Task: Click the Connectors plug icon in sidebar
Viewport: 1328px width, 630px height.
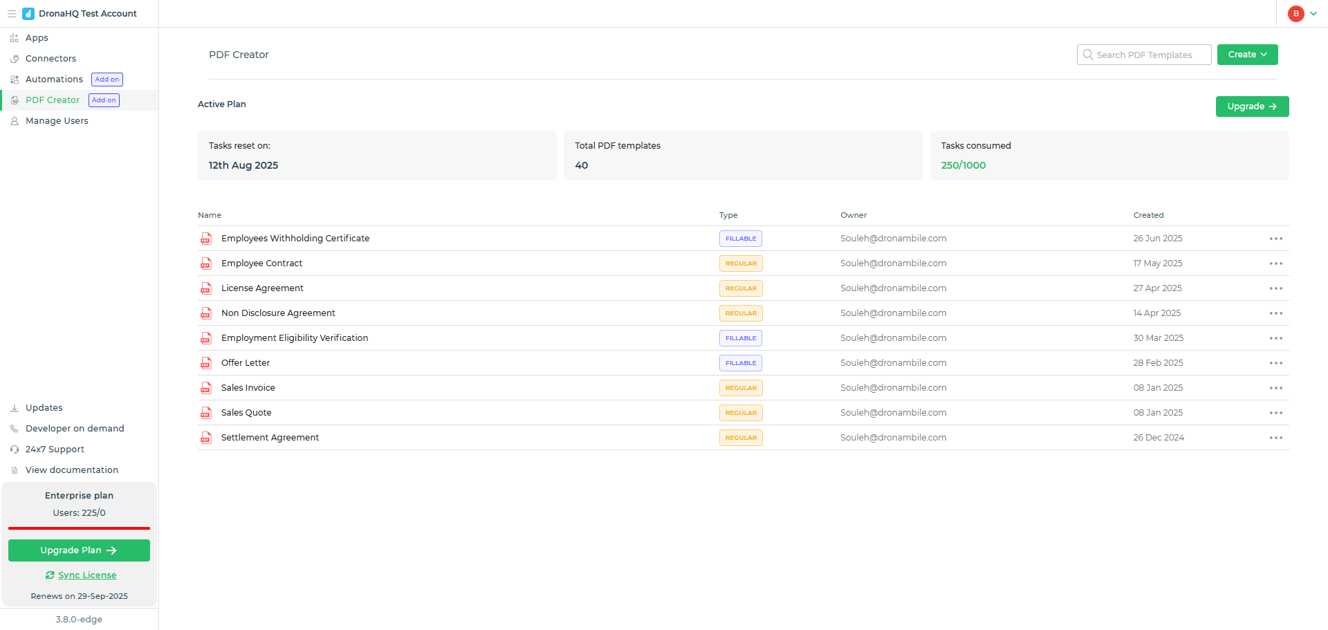Action: [15, 59]
